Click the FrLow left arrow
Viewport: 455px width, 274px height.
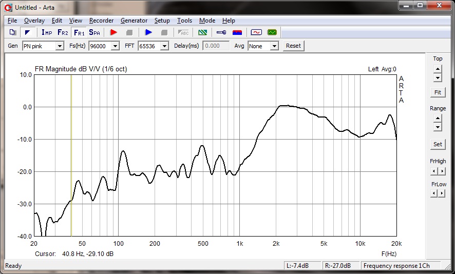(x=434, y=193)
